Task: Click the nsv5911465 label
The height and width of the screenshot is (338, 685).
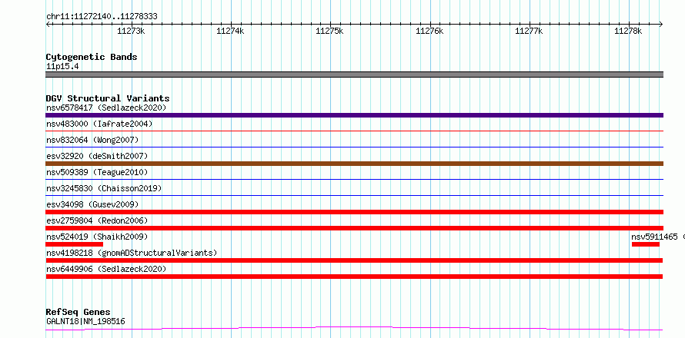Action: (x=654, y=237)
